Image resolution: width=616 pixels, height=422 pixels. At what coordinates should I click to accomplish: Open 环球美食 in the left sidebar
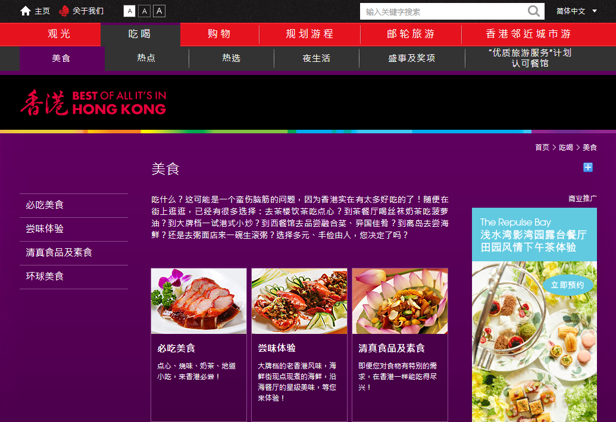pos(45,277)
